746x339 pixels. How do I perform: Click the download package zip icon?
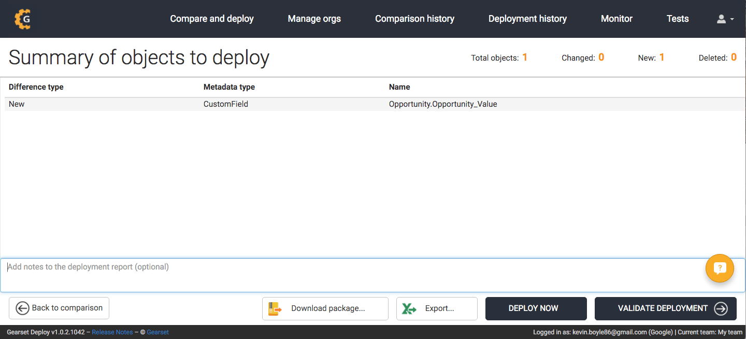pyautogui.click(x=275, y=309)
